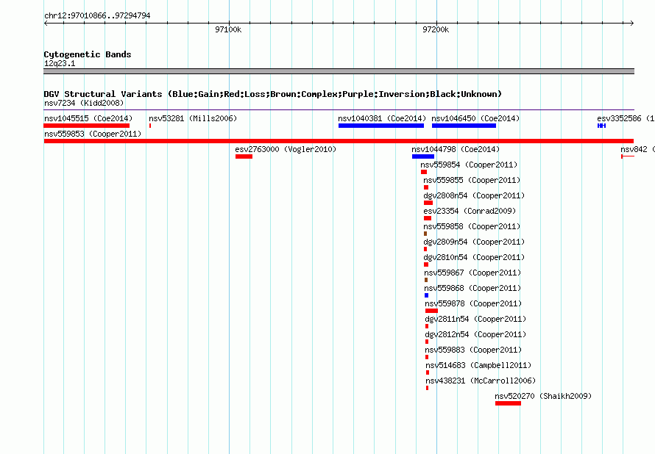Select the long red nsv559853 loss bar
Image resolution: width=655 pixels, height=454 pixels.
(x=339, y=141)
